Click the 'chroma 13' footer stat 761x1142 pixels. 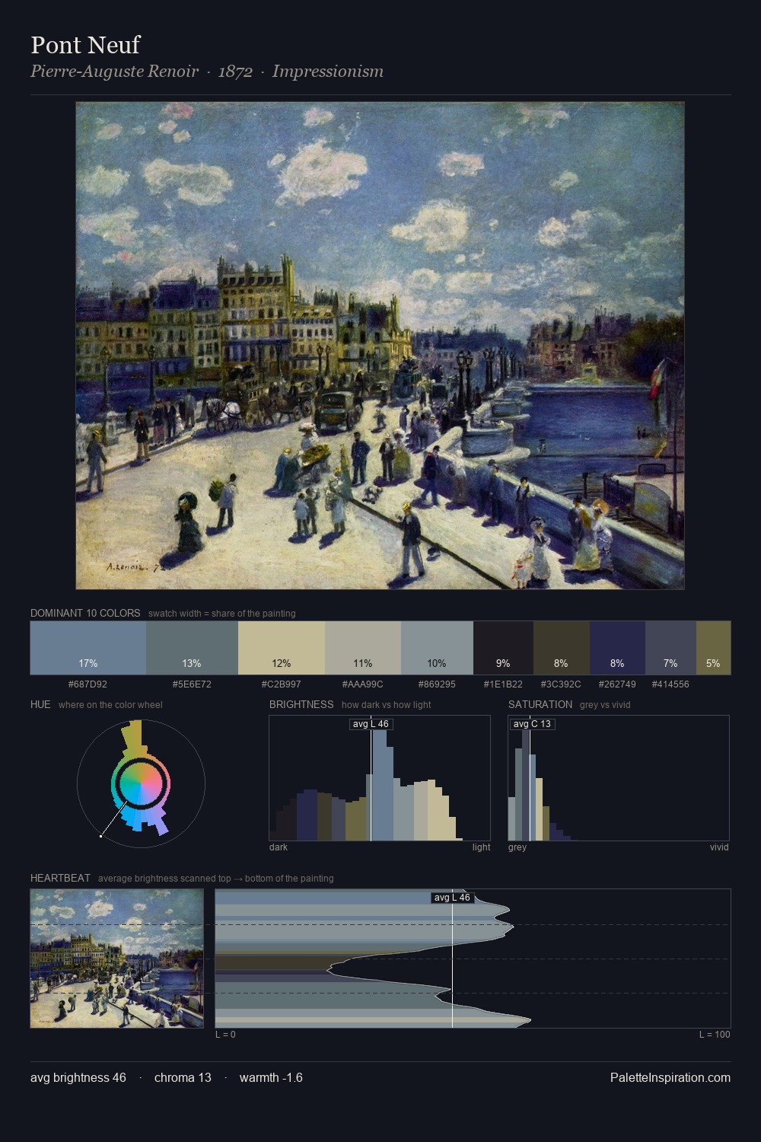(x=183, y=1077)
